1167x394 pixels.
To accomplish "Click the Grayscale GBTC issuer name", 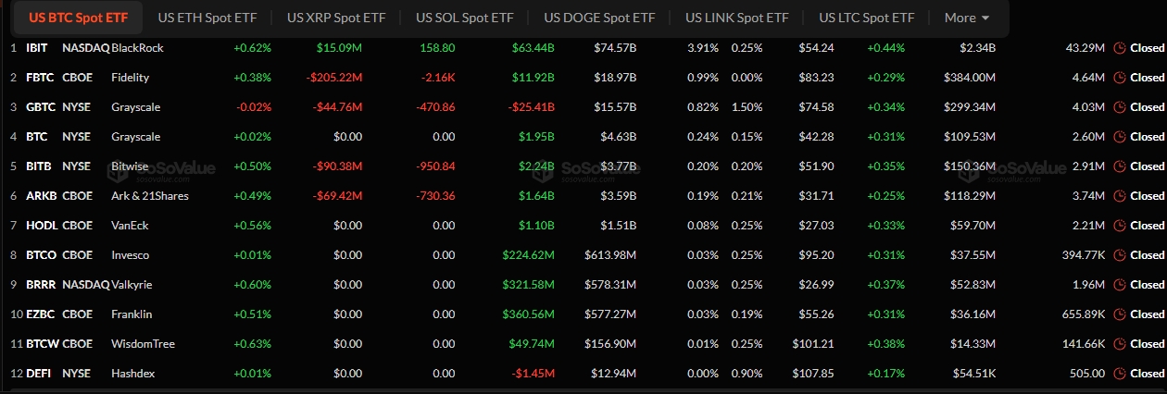I will point(135,107).
